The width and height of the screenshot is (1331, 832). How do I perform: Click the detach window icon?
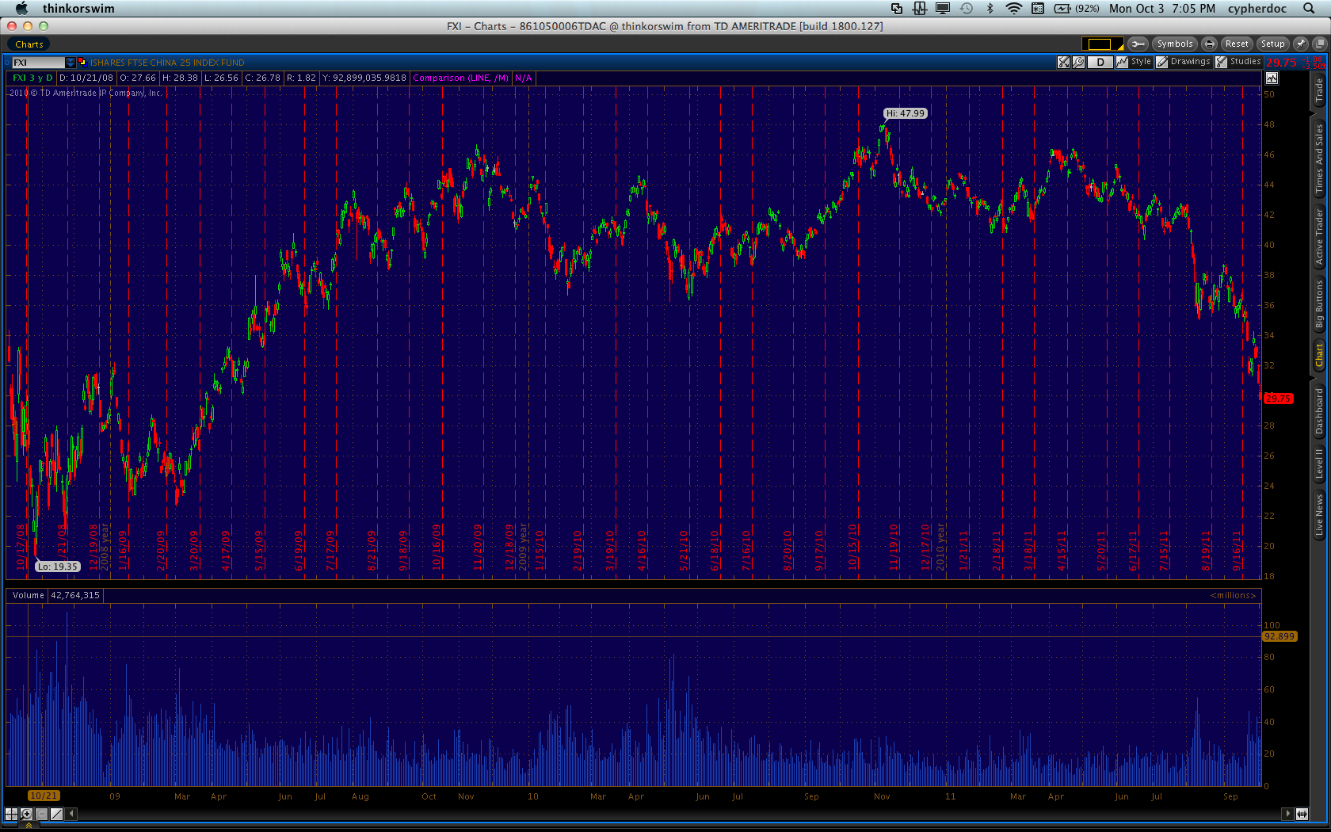click(1319, 44)
